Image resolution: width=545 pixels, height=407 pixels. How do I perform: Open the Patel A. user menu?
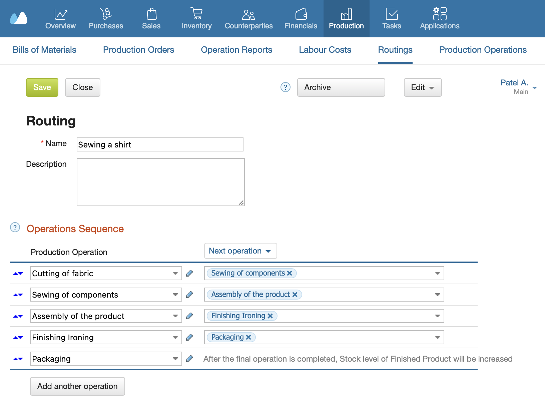pos(518,87)
